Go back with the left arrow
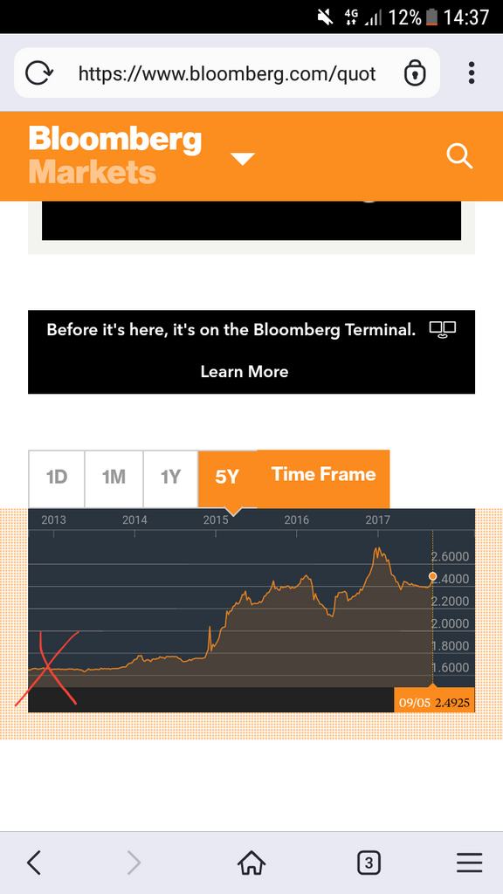503x894 pixels. [x=34, y=863]
